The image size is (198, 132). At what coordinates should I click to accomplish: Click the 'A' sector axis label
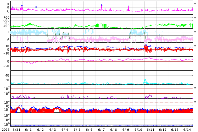(8, 40)
